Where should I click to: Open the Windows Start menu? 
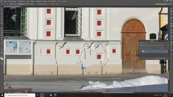pyautogui.click(x=2, y=95)
